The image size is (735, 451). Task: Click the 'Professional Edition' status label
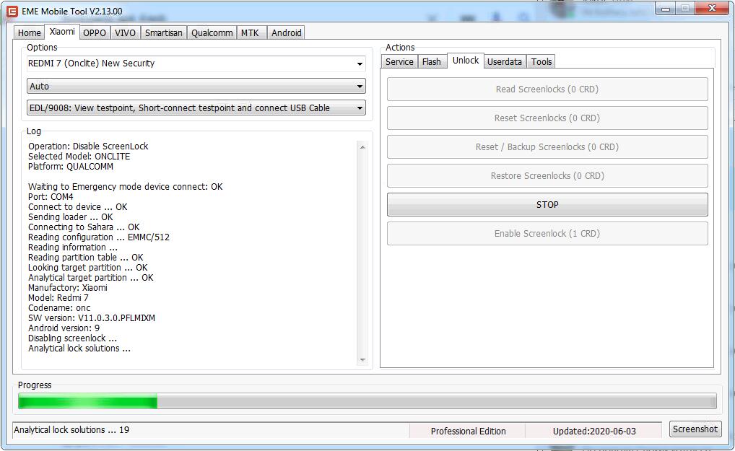(x=468, y=432)
